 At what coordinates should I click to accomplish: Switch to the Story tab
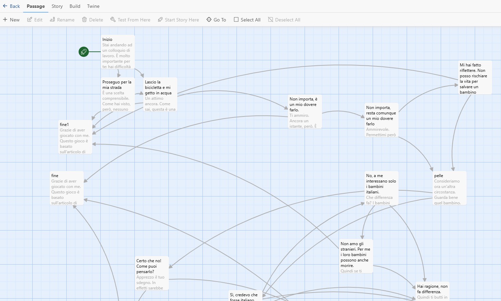point(57,6)
